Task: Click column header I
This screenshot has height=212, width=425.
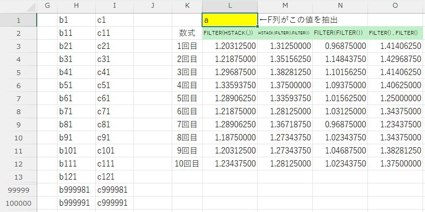Action: pyautogui.click(x=115, y=6)
